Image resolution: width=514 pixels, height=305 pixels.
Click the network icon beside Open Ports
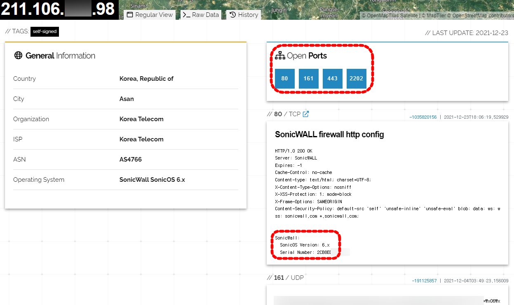[x=280, y=56]
